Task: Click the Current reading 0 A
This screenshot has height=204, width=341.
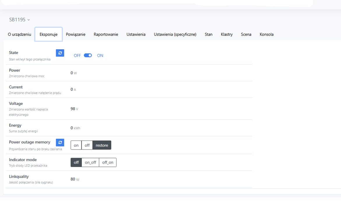Action: [x=73, y=89]
